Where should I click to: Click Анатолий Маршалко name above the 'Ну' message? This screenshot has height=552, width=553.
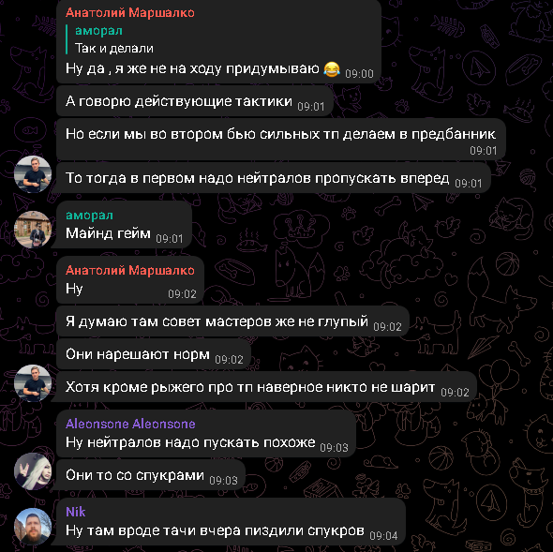[x=129, y=270]
